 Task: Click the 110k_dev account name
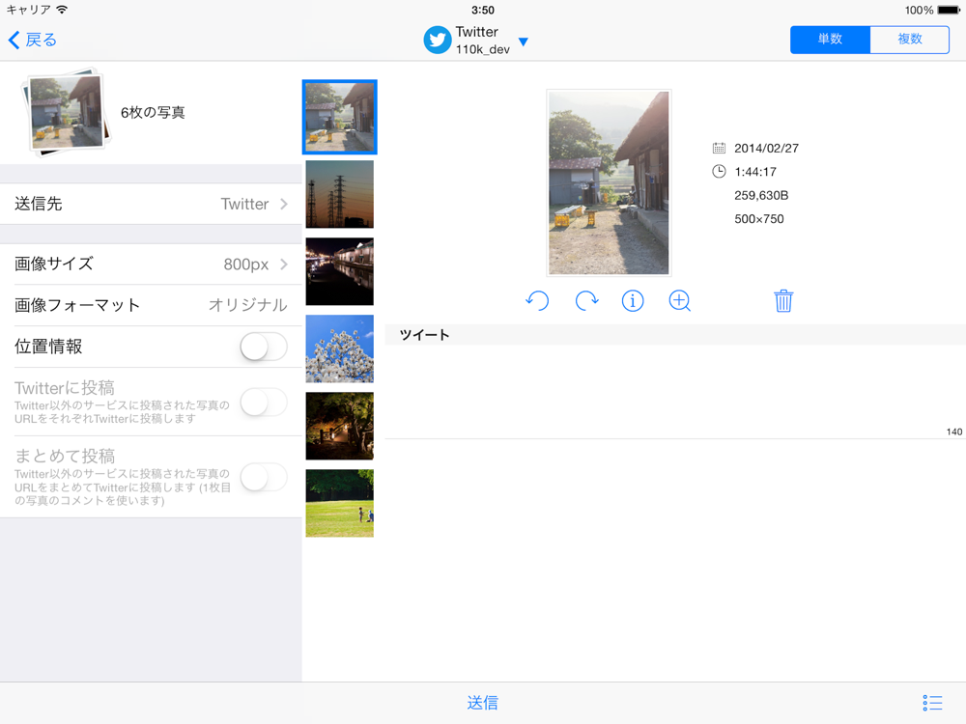pyautogui.click(x=483, y=49)
